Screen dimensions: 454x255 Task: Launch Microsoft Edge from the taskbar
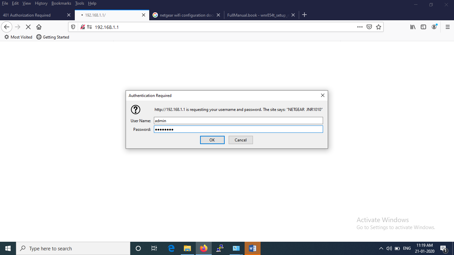coord(171,248)
